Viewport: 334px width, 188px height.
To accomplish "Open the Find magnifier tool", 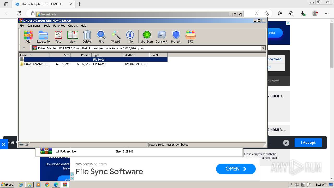I will pyautogui.click(x=101, y=37).
